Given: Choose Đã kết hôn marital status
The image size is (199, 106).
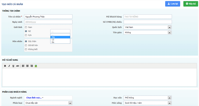Looking at the screenshot, I should tap(26, 45).
